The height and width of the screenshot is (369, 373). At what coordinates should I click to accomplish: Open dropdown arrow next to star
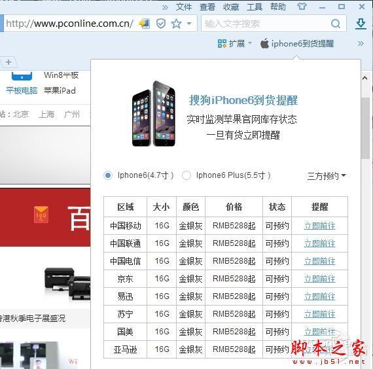click(189, 24)
